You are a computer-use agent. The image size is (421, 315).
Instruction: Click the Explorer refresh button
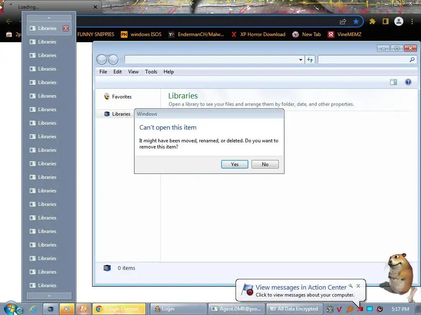[x=310, y=59]
